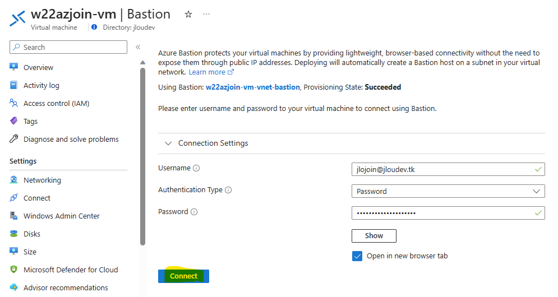Click the Overview monitor icon

click(14, 67)
